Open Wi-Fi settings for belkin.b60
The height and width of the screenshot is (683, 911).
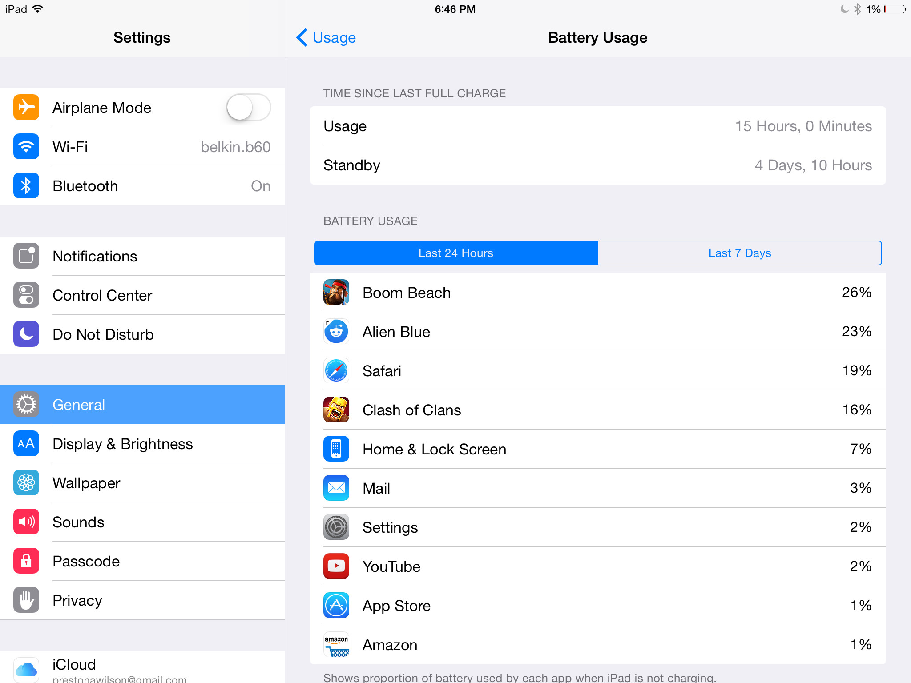pos(142,147)
